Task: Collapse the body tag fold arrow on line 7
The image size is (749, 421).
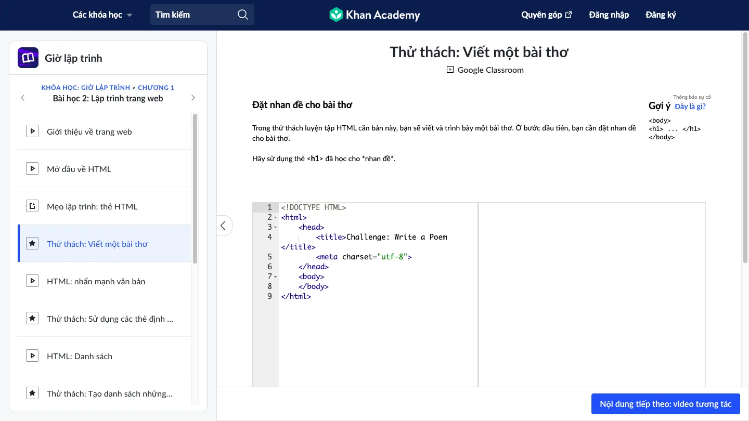Action: (x=275, y=277)
